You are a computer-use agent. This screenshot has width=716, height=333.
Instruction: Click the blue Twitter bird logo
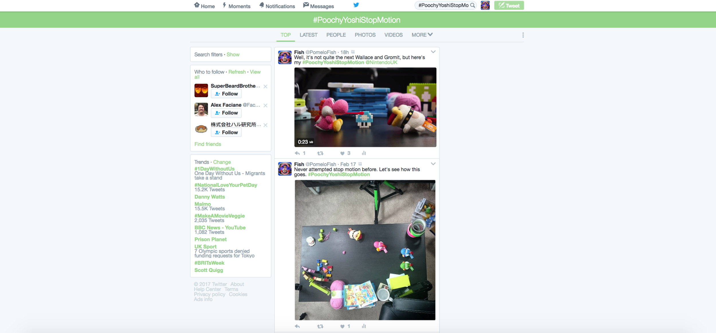pos(356,5)
